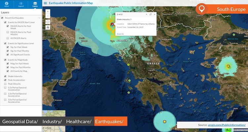Click the red Albania earthquake epicenter marker
The height and width of the screenshot is (132, 248).
pyautogui.click(x=112, y=24)
